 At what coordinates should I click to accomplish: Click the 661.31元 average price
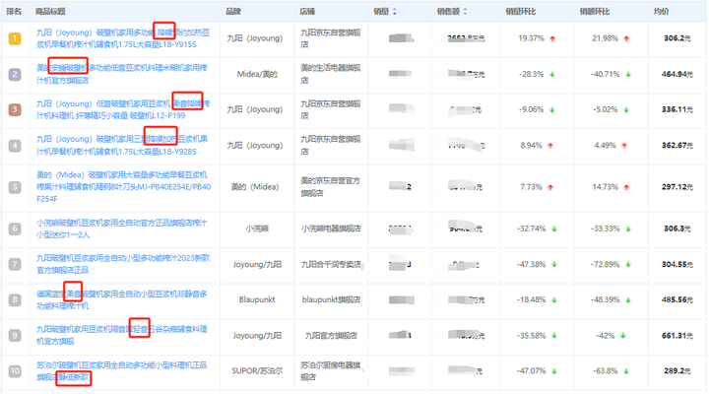click(677, 335)
